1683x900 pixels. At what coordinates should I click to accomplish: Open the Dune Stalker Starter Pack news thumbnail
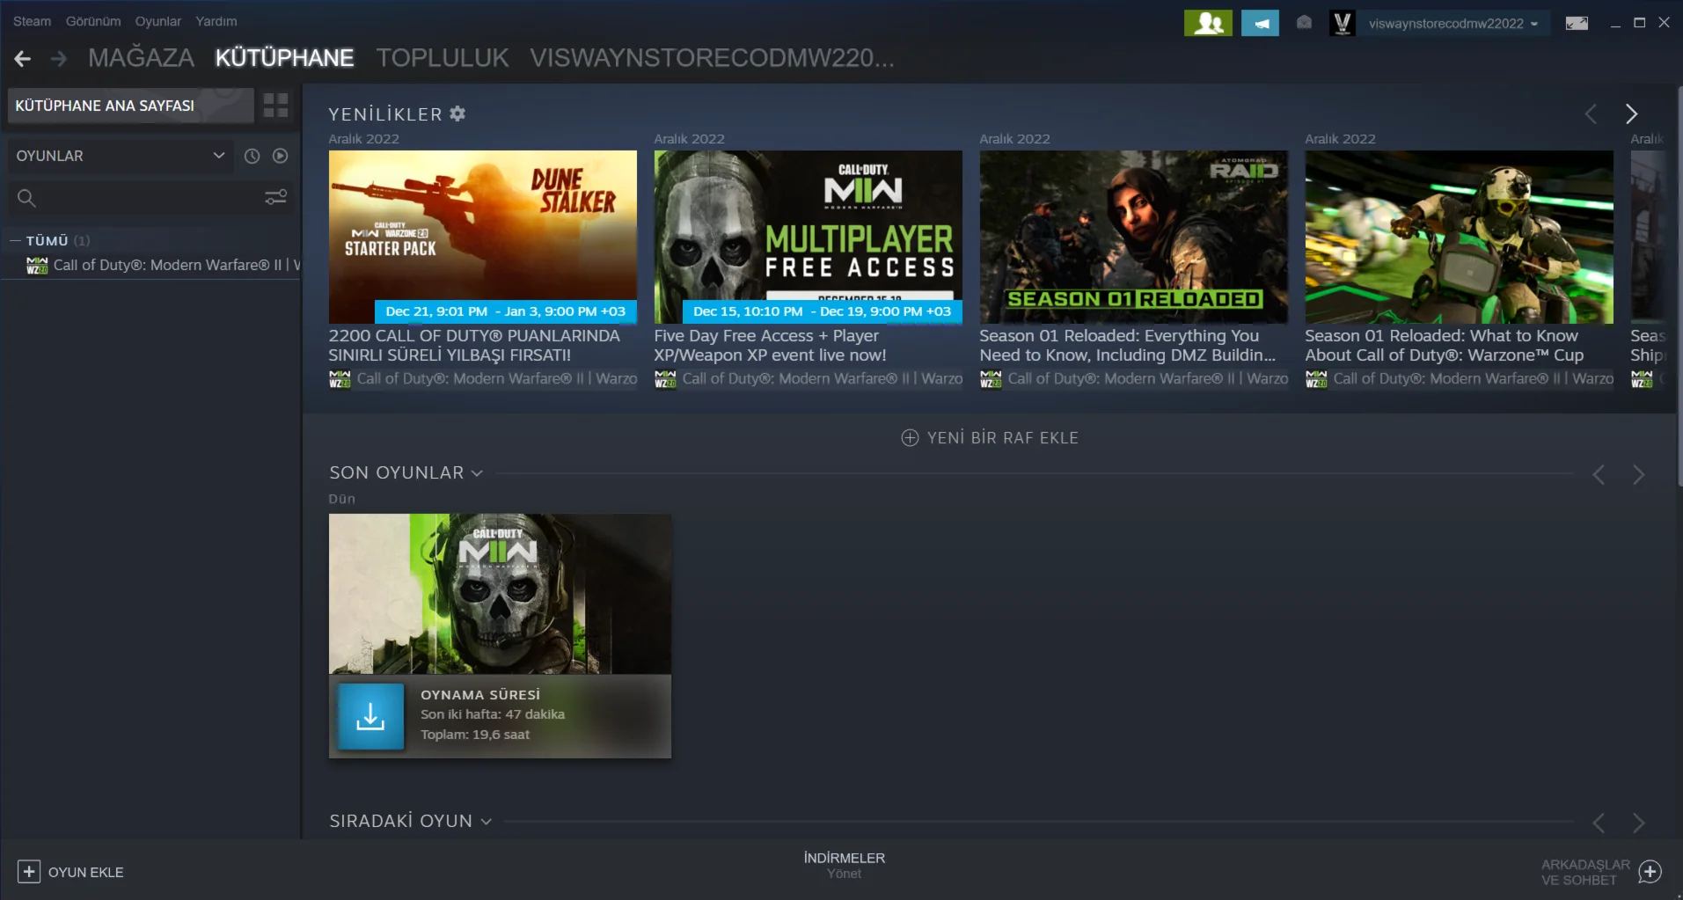click(483, 237)
